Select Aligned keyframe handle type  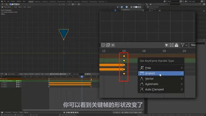pyautogui.click(x=161, y=73)
